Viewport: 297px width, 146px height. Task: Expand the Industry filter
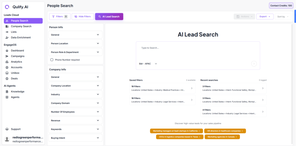(75, 94)
